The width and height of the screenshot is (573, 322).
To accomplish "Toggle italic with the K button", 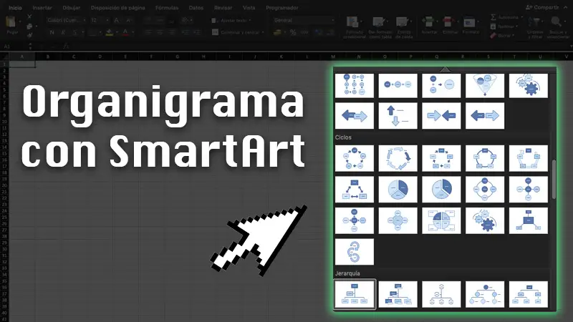I will pos(63,32).
